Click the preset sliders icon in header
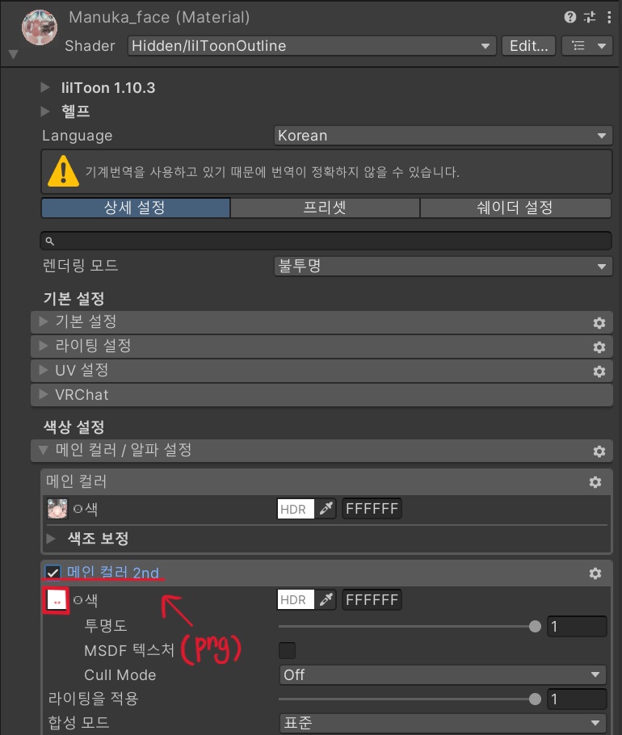Image resolution: width=622 pixels, height=735 pixels. (590, 17)
